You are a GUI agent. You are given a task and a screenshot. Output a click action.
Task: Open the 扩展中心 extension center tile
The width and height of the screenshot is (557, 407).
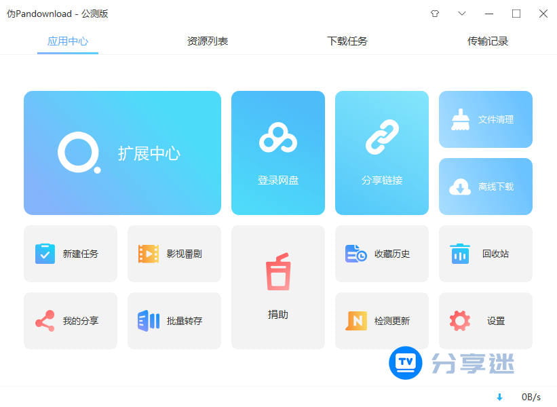tap(122, 153)
